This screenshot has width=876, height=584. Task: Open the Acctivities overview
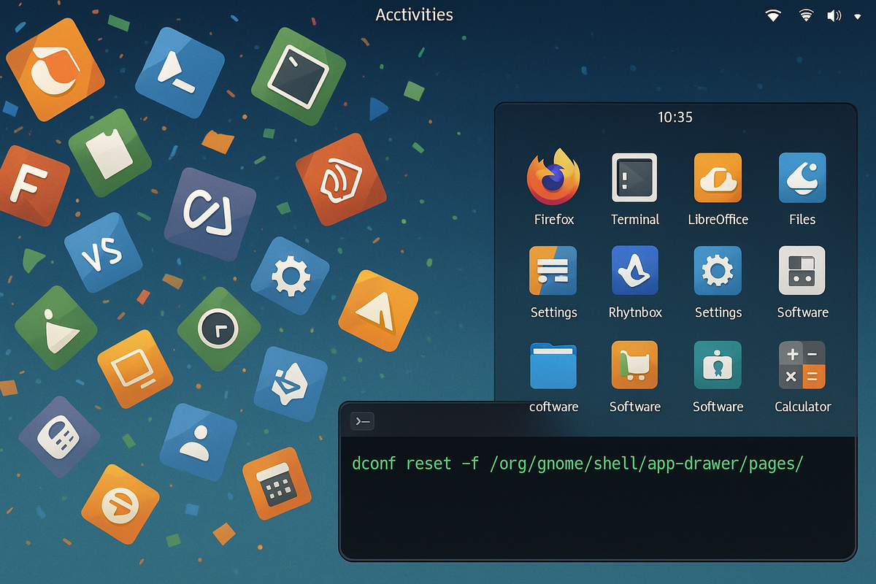[x=414, y=15]
